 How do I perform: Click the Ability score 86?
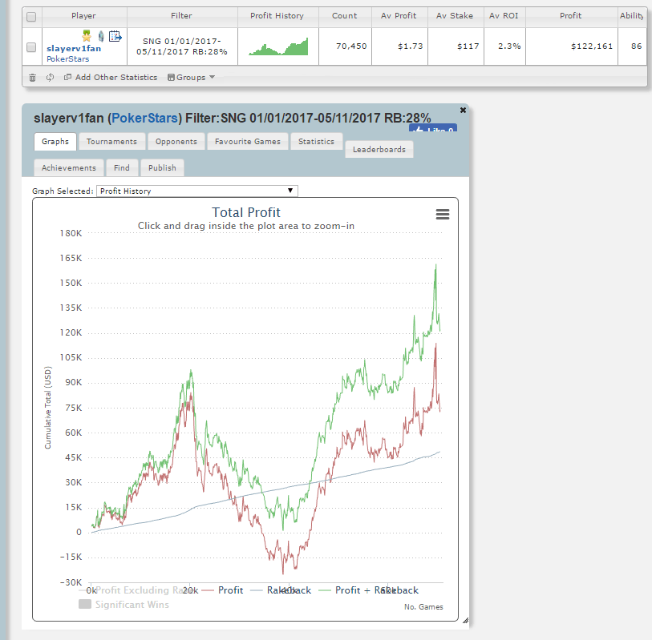(637, 46)
